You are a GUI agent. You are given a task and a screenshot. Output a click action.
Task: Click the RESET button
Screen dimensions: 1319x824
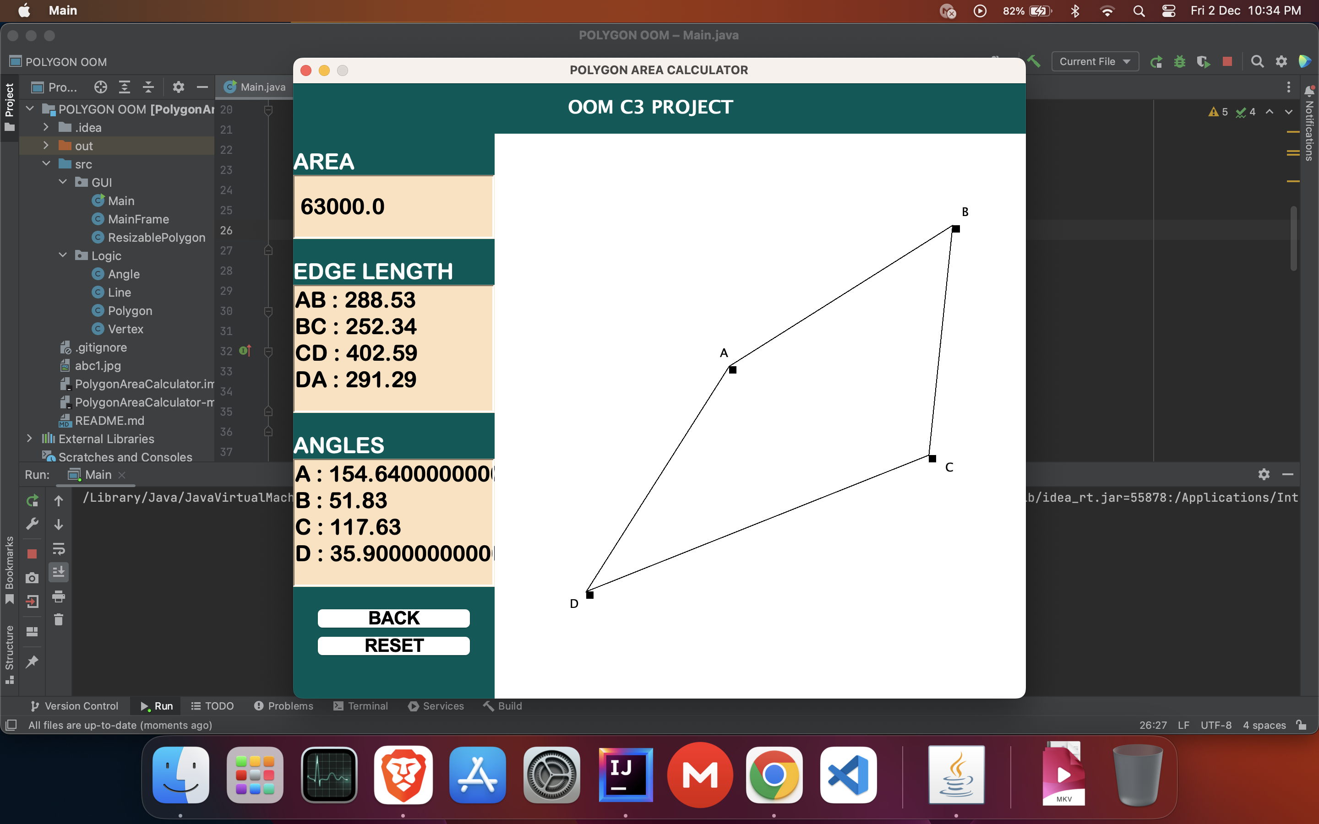393,645
